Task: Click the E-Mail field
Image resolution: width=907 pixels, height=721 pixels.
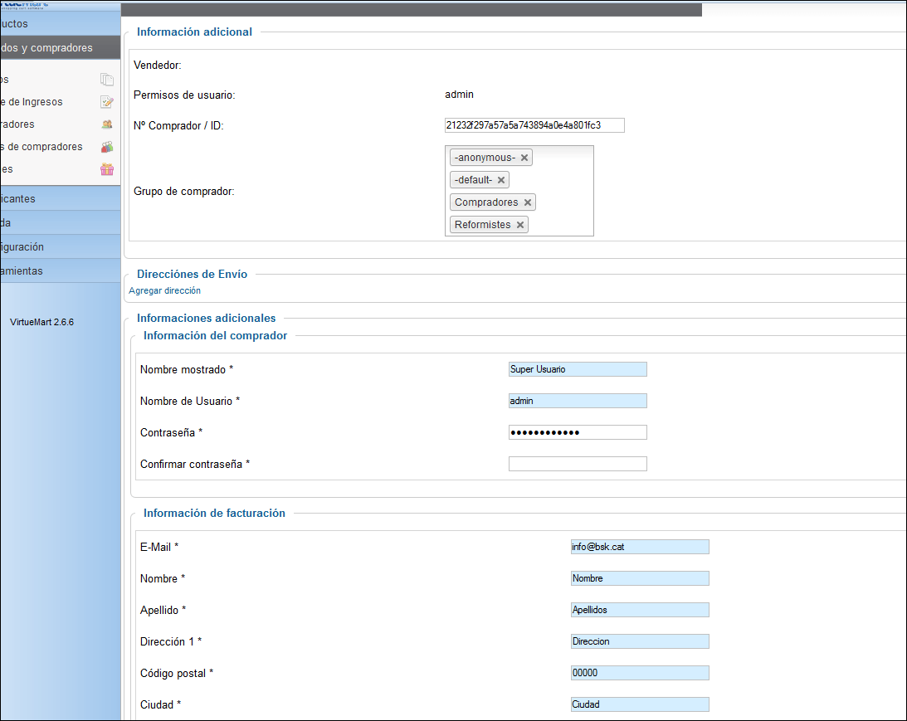Action: (x=640, y=547)
